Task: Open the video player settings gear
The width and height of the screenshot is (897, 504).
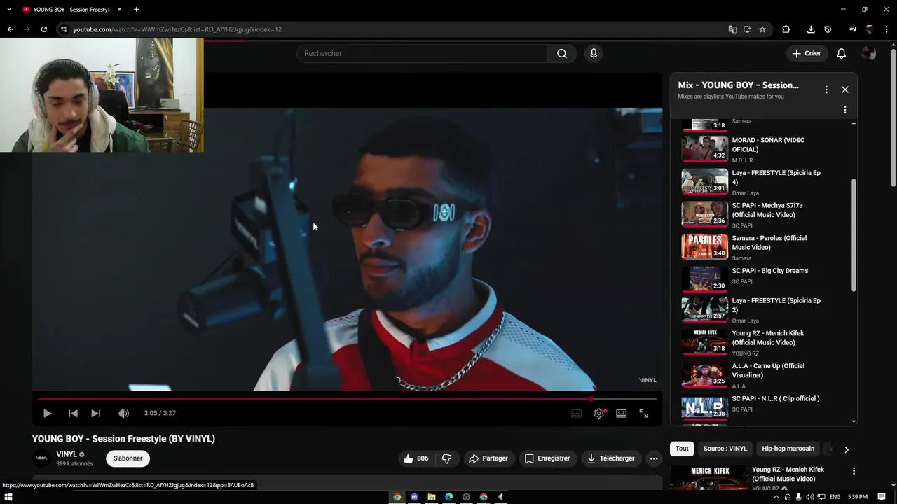Action: 599,414
